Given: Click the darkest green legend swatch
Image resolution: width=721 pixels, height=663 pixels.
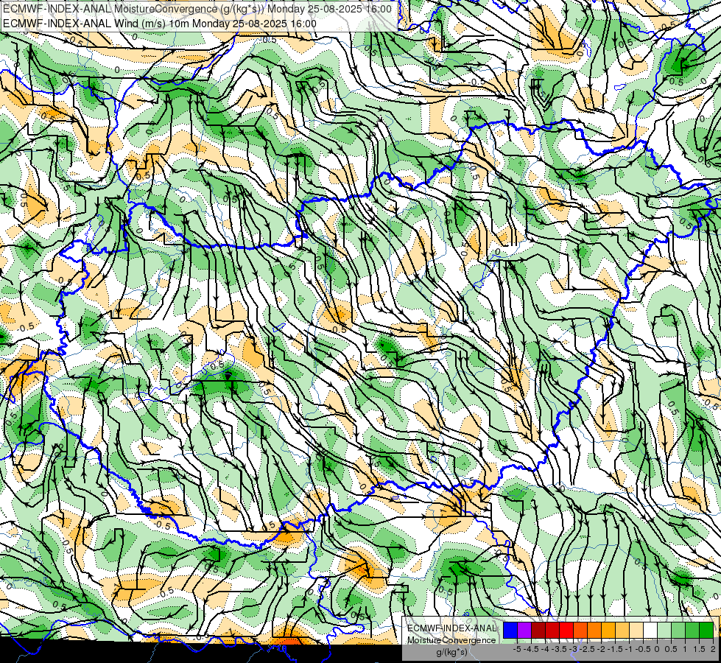Looking at the screenshot, I should (x=706, y=631).
